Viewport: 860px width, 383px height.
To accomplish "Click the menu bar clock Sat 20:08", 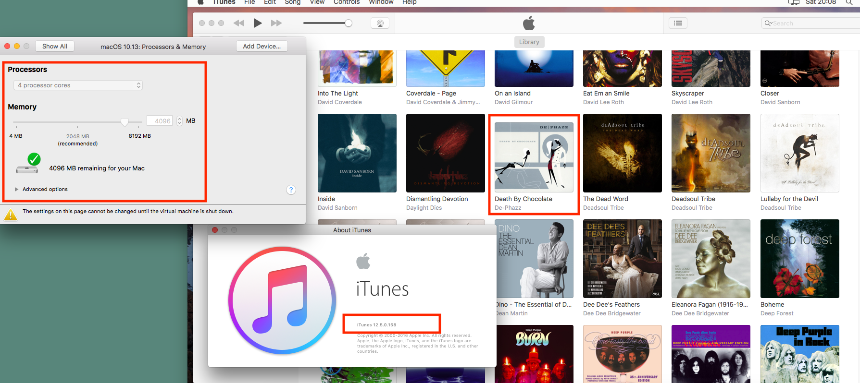I will coord(821,2).
